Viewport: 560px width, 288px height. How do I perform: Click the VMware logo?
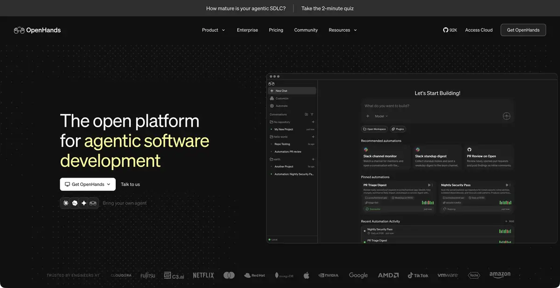coord(448,275)
